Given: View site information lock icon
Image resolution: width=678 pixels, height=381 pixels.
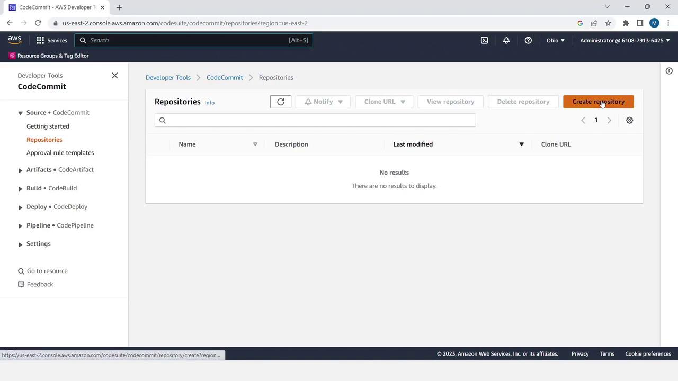Looking at the screenshot, I should (x=56, y=23).
